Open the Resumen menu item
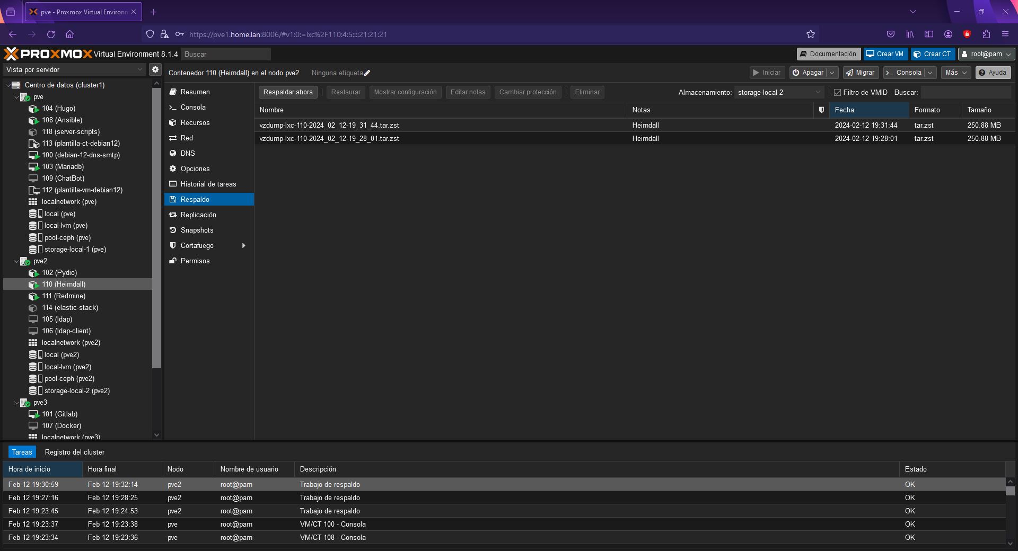This screenshot has height=551, width=1018. pos(209,92)
